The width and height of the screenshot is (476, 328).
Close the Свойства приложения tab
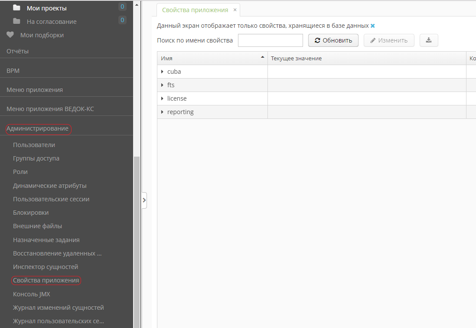click(235, 10)
